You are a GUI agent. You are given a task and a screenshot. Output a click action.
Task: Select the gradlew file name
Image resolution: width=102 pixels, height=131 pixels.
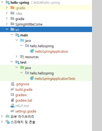[21, 95]
